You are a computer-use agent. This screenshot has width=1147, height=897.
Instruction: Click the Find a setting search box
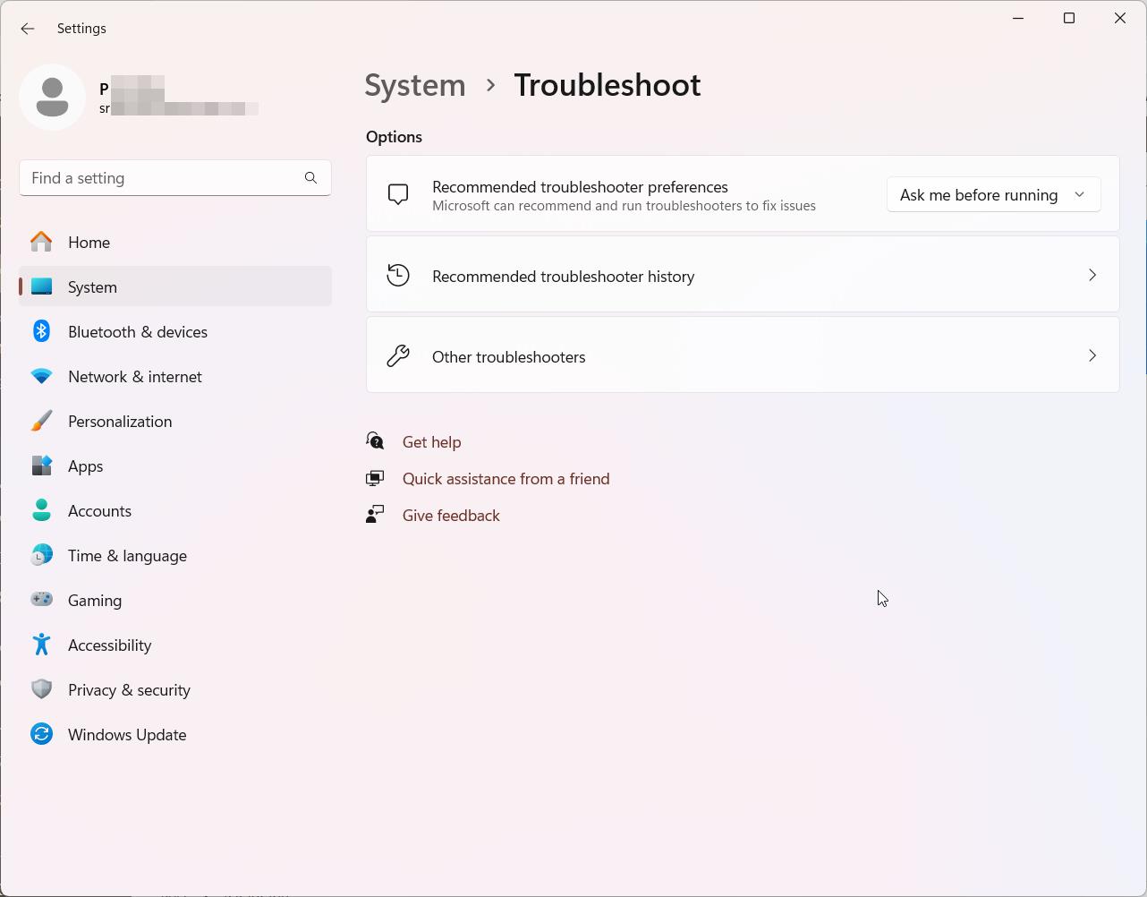(175, 178)
